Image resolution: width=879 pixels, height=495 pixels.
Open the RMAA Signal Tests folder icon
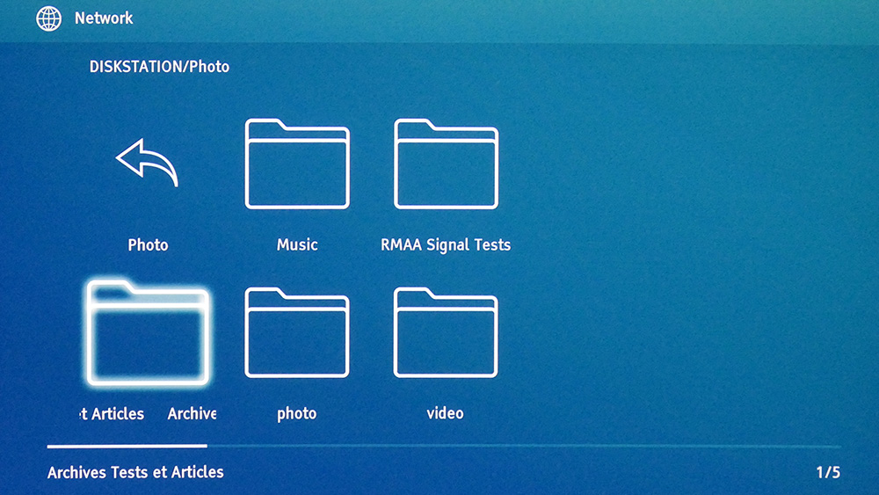click(447, 164)
